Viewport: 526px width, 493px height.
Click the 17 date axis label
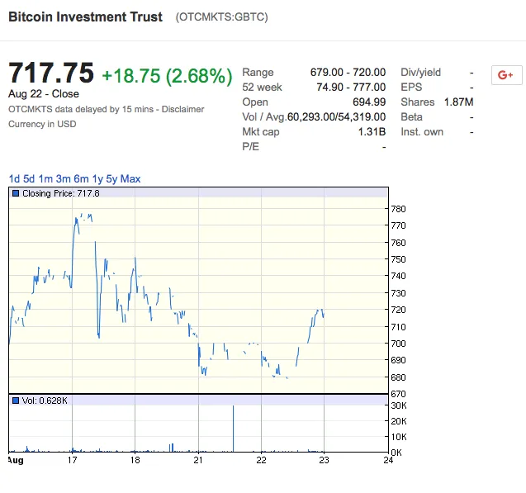72,460
